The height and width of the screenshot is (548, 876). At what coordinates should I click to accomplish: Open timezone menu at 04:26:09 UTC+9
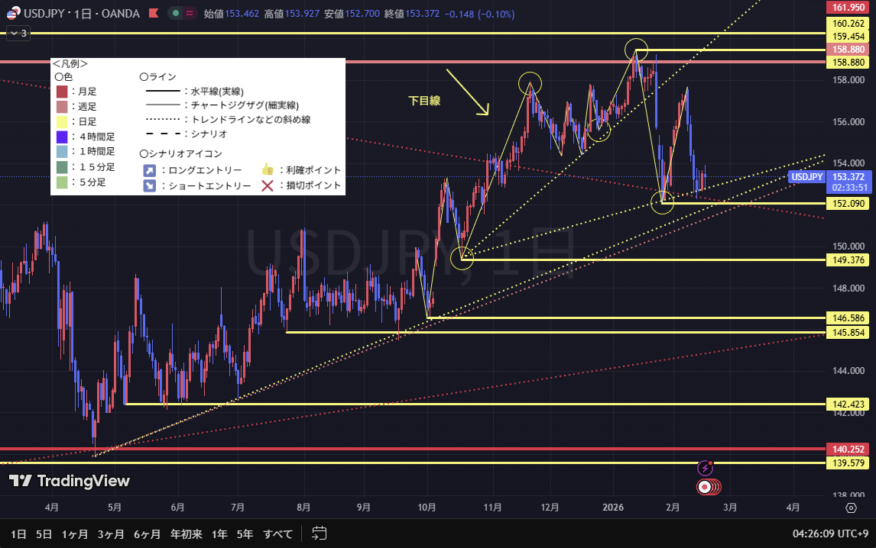[x=831, y=533]
